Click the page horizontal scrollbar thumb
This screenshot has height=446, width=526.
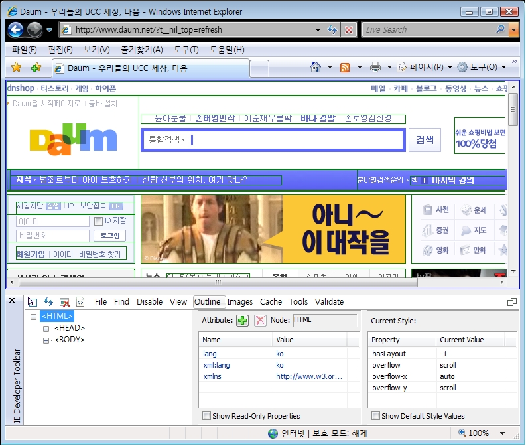coord(218,283)
